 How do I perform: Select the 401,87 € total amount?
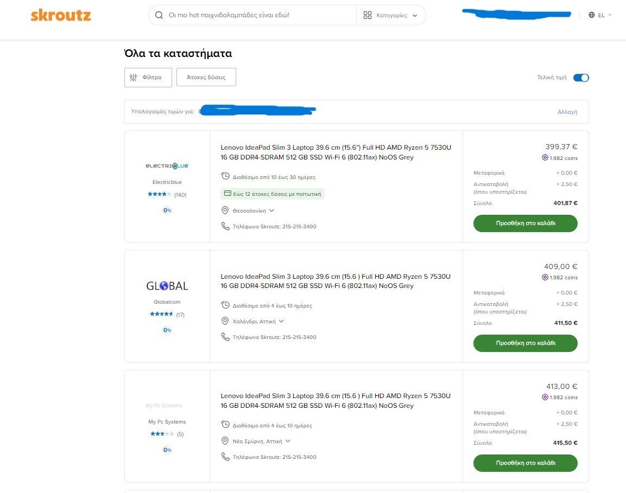(565, 203)
